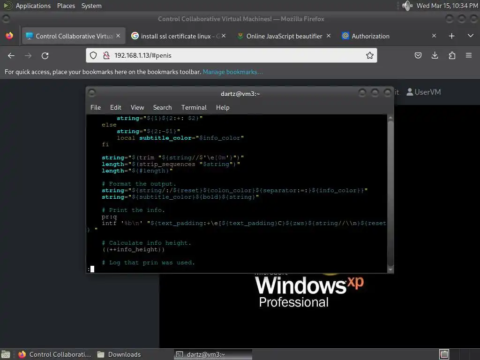
Task: Click the forward navigation arrow
Action: [x=28, y=55]
